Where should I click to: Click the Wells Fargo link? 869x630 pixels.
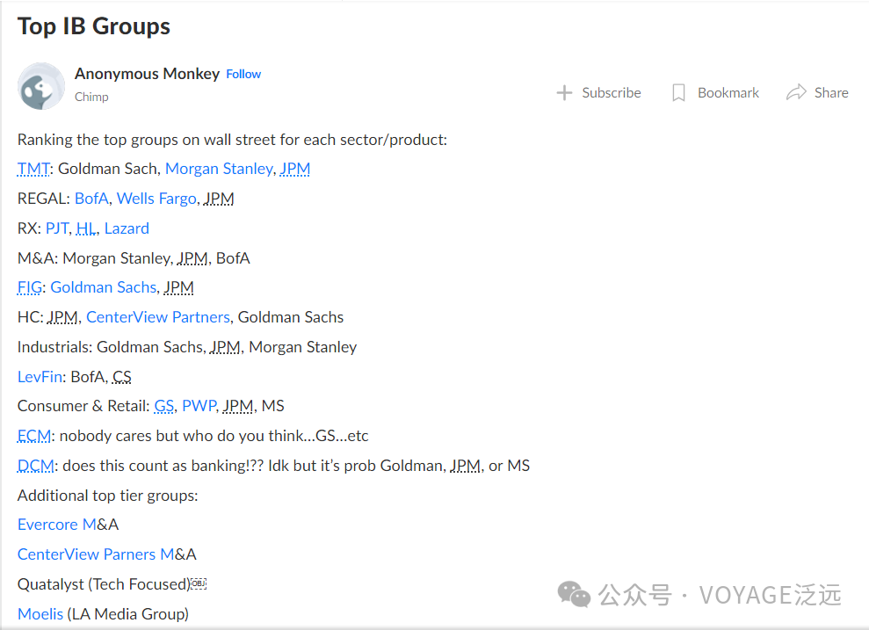[156, 199]
